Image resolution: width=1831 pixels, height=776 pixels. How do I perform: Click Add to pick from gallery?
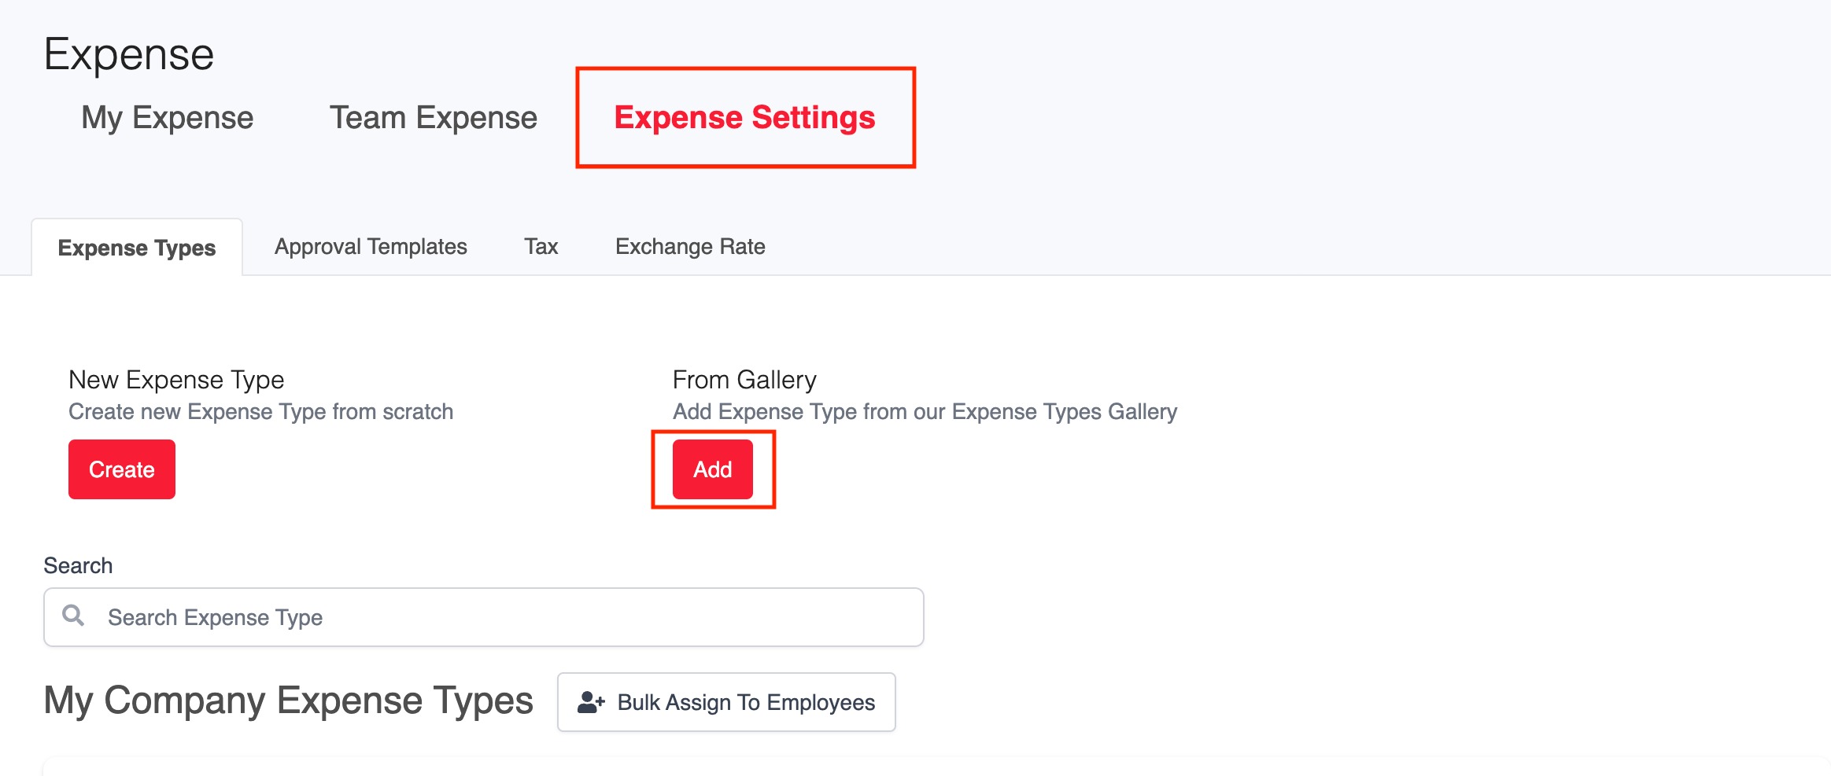tap(713, 469)
